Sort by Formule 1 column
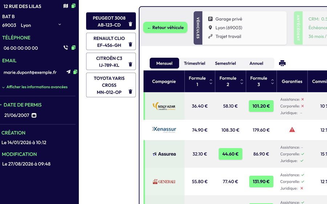 point(211,81)
